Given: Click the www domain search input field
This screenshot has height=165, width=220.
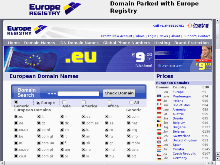Looking at the screenshot, I should (x=78, y=94).
